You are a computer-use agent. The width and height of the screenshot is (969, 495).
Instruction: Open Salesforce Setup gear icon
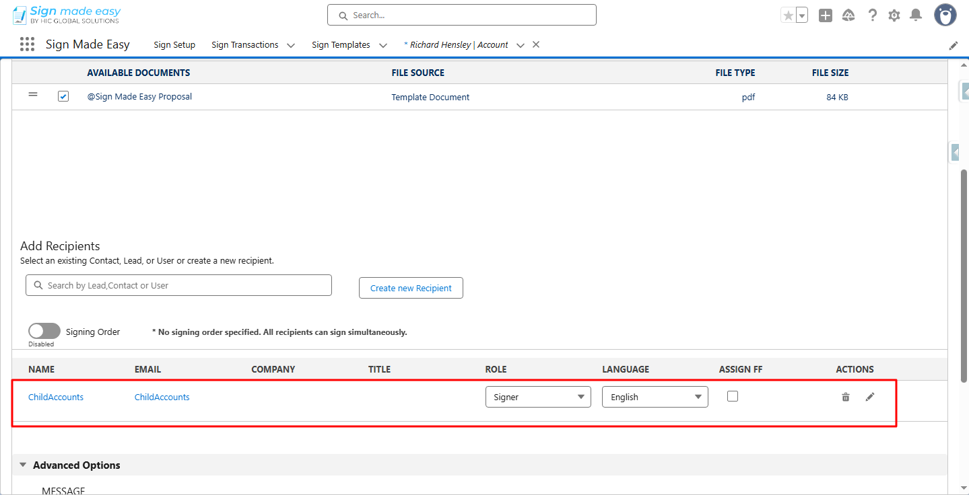coord(894,14)
